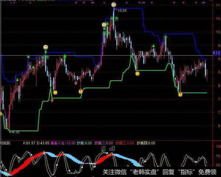
Task: Select the 10.88 high price label
Action: pos(120,10)
